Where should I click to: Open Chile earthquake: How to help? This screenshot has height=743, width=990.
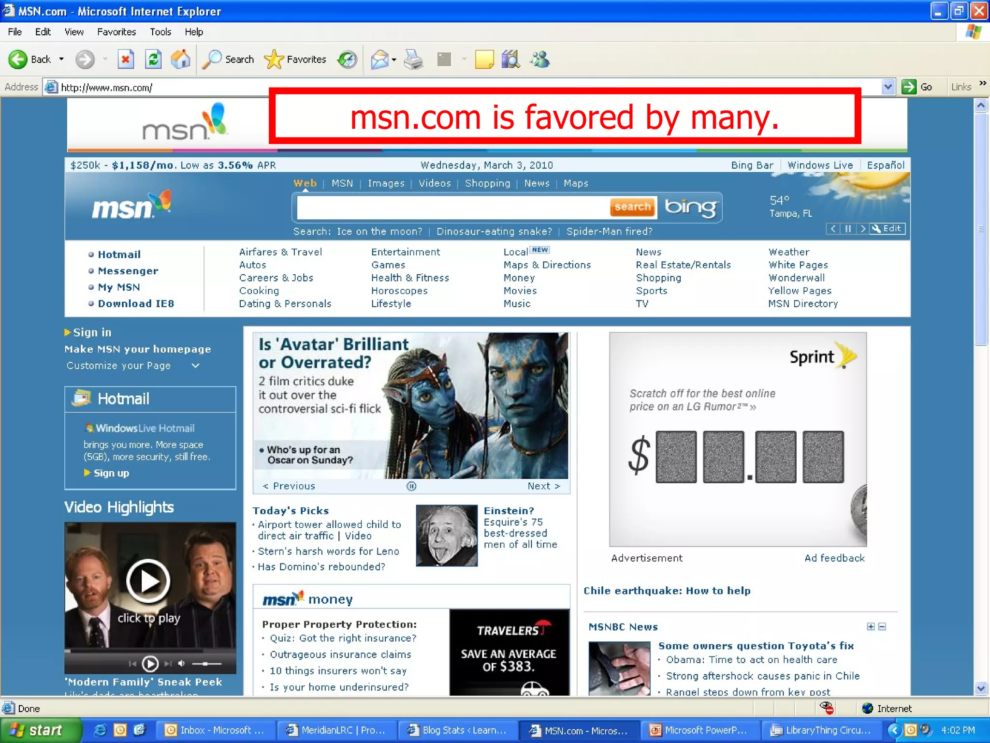tap(667, 591)
